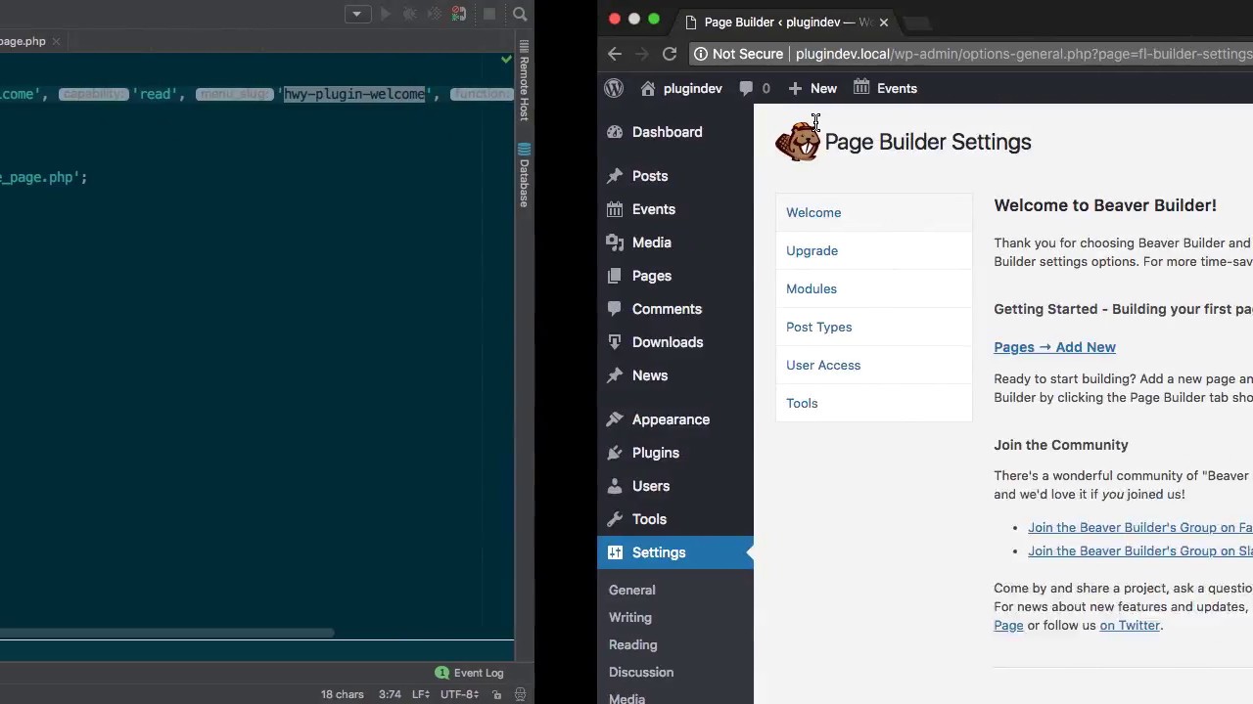Open the + New menu in admin bar
Image resolution: width=1253 pixels, height=704 pixels.
[812, 88]
